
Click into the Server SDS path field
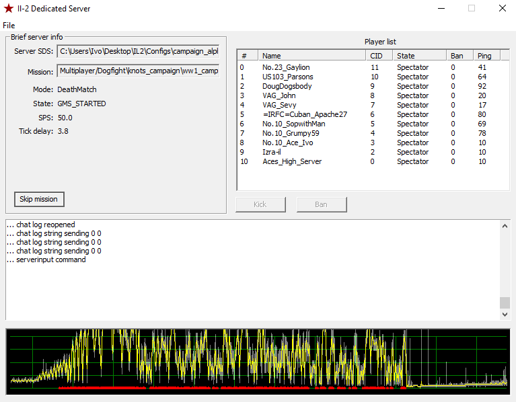pyautogui.click(x=138, y=51)
